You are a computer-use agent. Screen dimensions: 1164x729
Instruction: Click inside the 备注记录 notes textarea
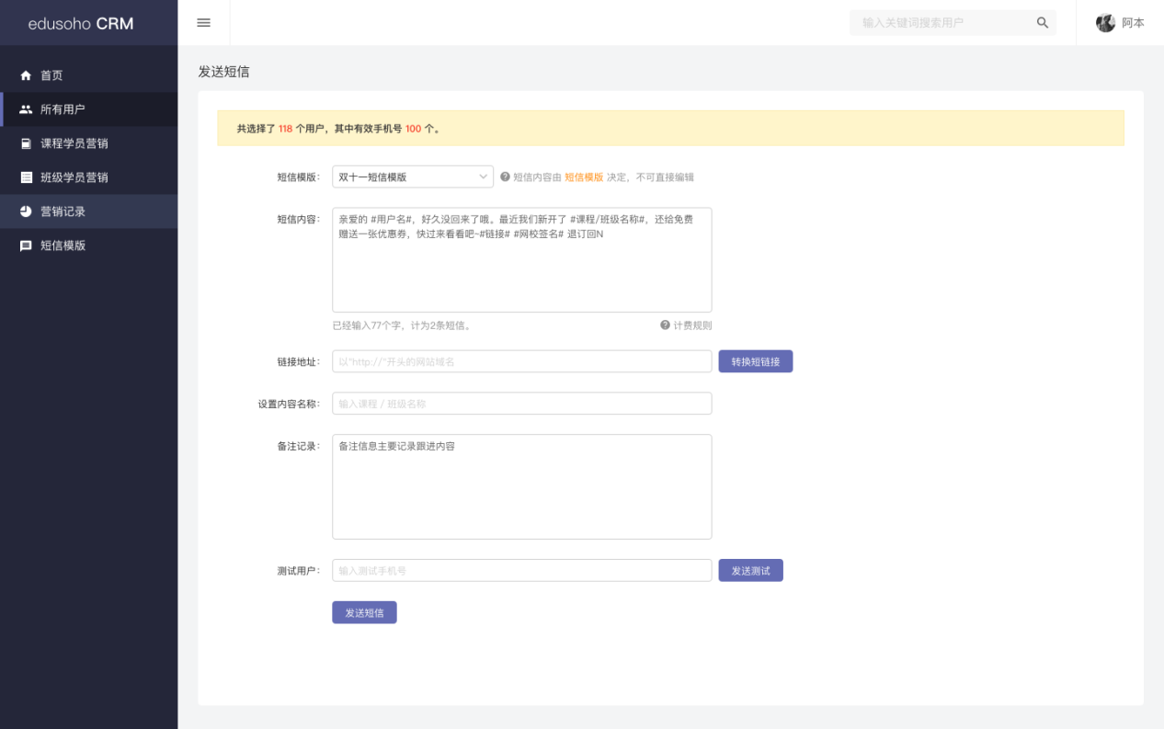pyautogui.click(x=521, y=486)
